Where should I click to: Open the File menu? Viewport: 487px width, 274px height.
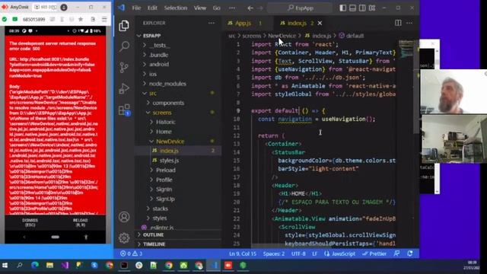[136, 8]
